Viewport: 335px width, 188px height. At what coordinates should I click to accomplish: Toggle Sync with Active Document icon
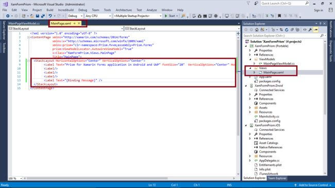pos(281,30)
